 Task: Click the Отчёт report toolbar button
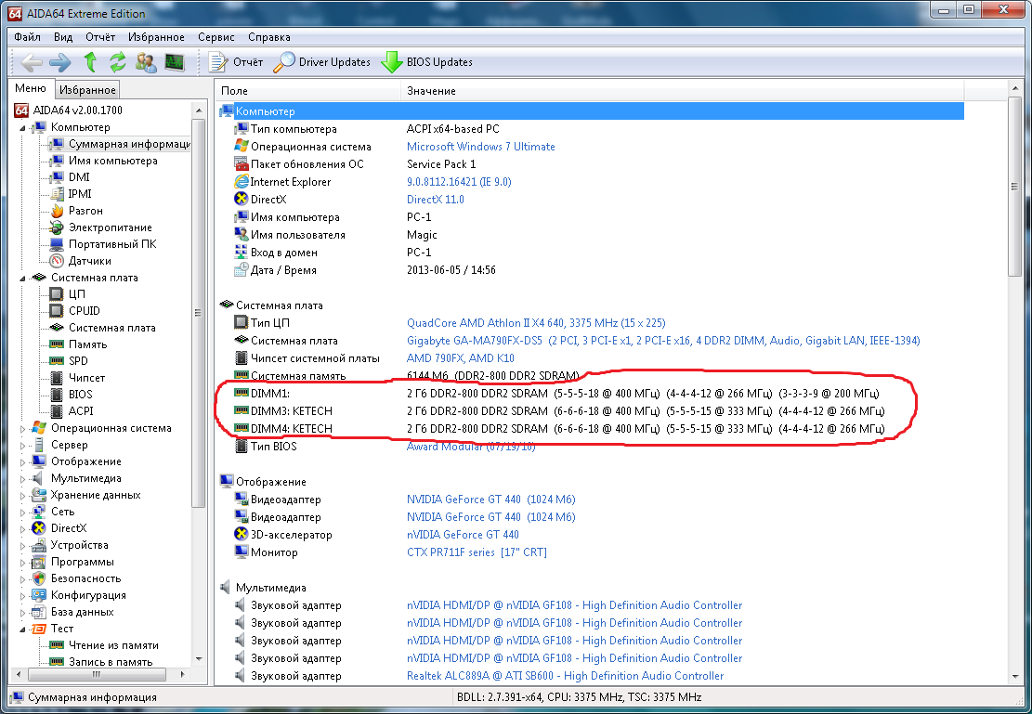(x=236, y=62)
